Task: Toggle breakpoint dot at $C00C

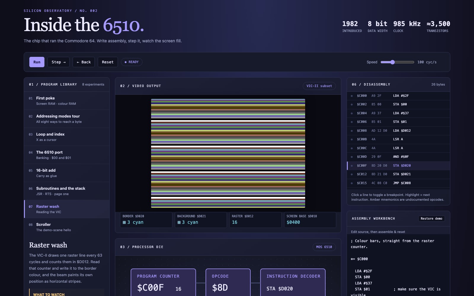Action: coord(352,148)
